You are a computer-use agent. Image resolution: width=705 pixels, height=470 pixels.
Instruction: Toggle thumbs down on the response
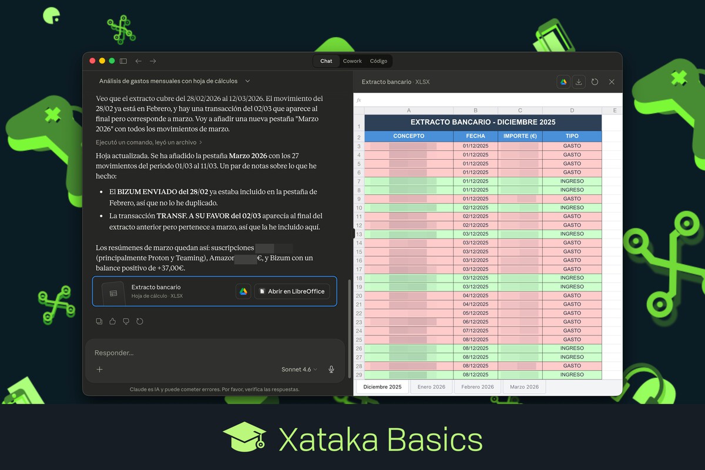tap(126, 321)
